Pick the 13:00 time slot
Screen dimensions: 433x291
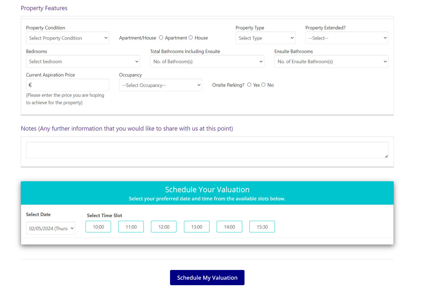coord(197,227)
